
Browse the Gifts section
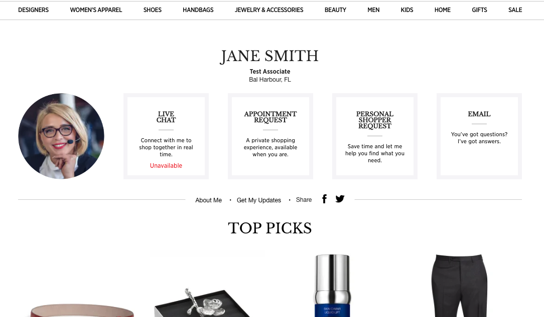pos(479,10)
